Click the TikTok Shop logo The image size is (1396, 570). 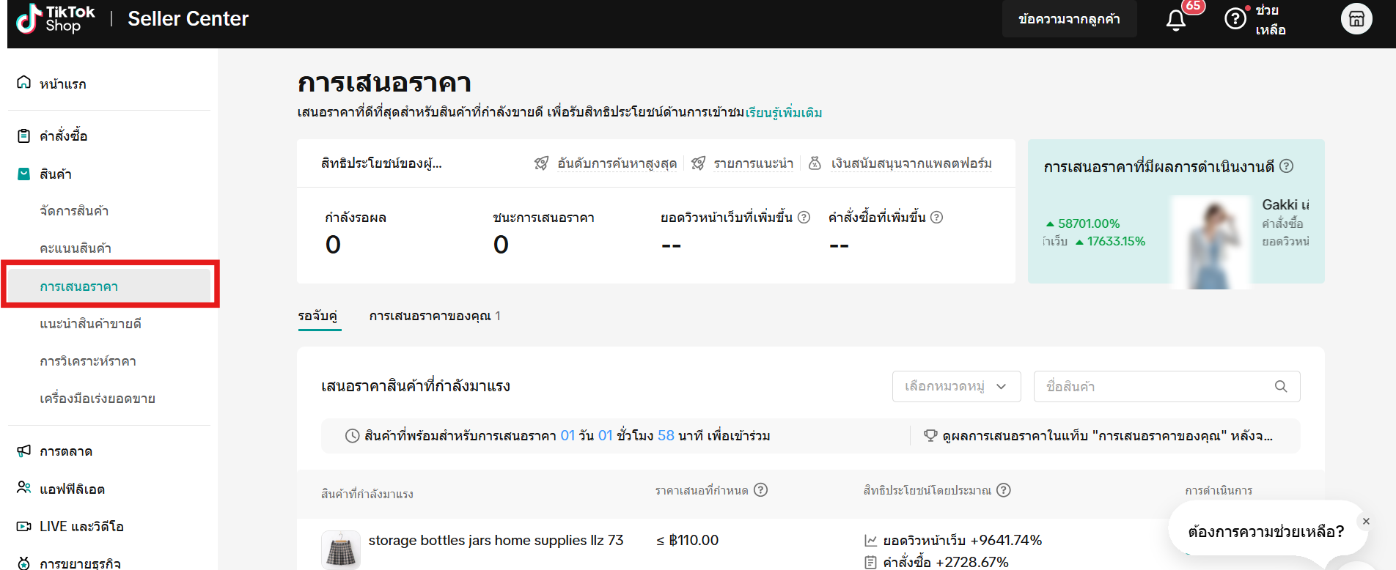pyautogui.click(x=56, y=19)
